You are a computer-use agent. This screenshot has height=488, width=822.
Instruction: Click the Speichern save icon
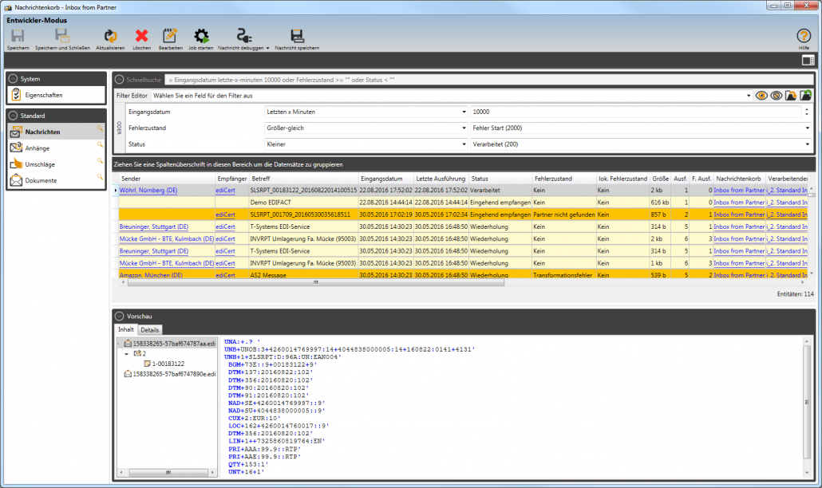18,36
